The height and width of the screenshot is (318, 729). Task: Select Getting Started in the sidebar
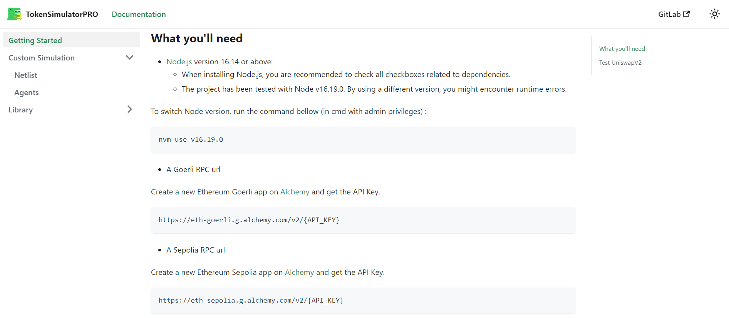pyautogui.click(x=35, y=40)
